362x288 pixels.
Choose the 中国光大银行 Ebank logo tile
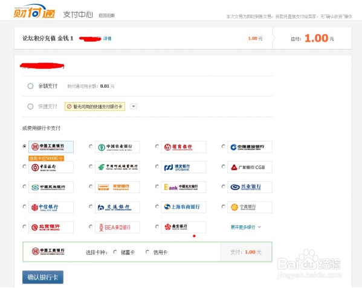[184, 187]
